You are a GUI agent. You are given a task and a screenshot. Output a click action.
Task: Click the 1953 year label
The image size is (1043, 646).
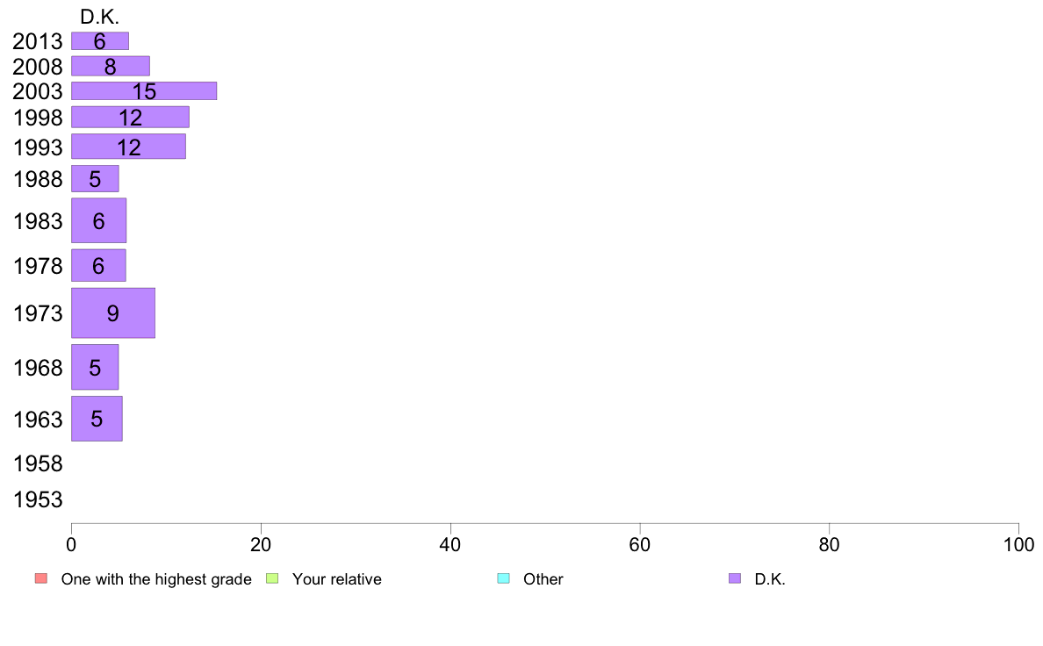tap(38, 499)
